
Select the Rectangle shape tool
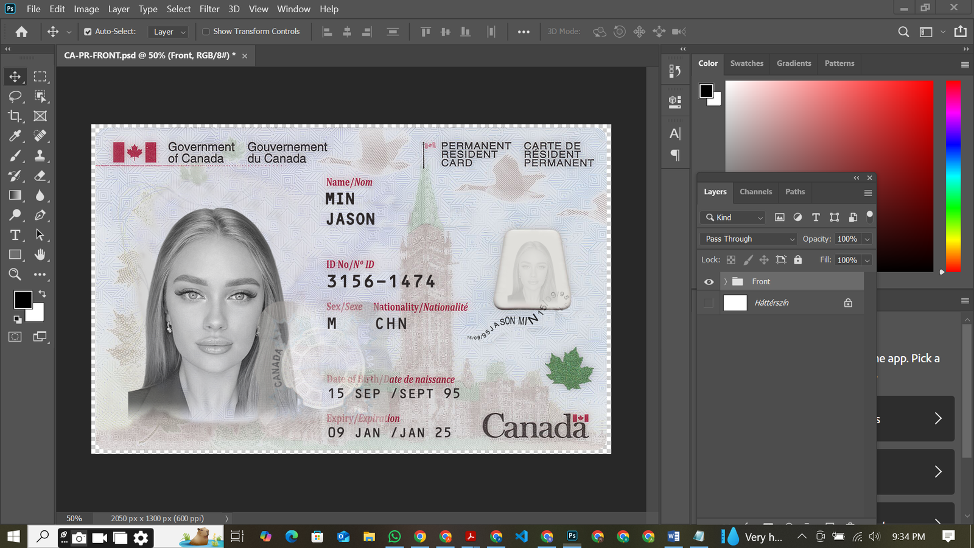(15, 255)
